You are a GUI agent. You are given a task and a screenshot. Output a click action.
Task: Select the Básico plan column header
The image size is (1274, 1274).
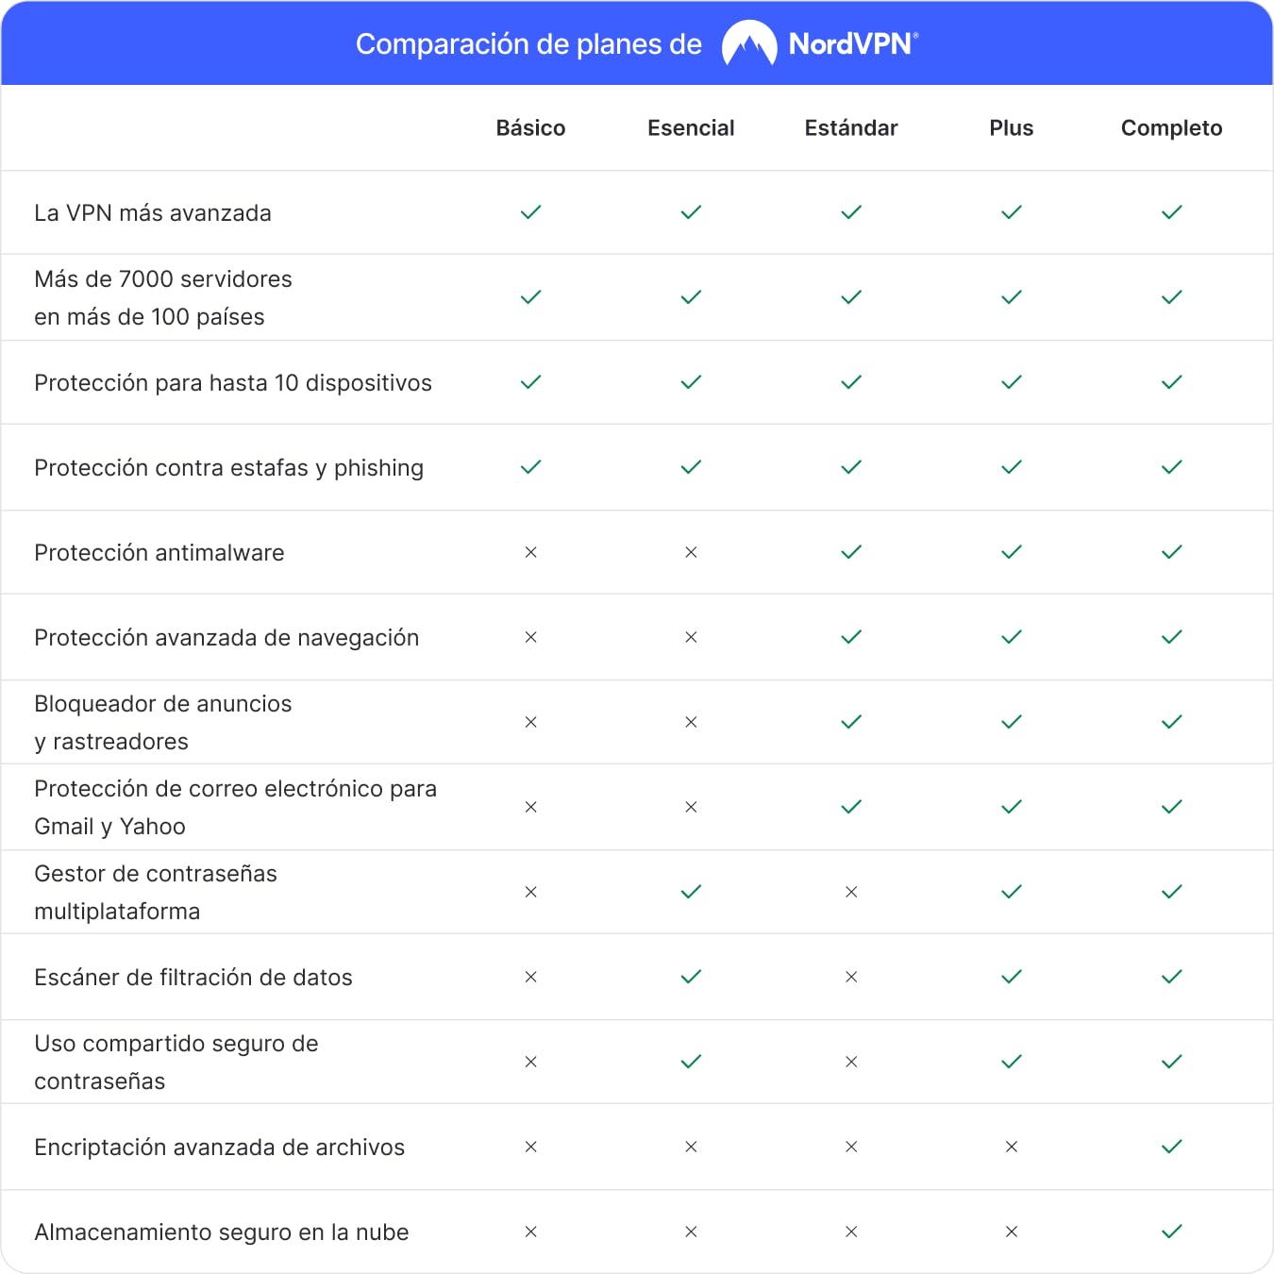point(531,128)
